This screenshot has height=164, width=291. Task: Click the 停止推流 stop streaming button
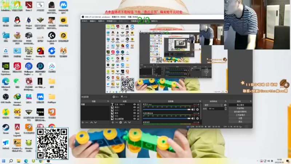pyautogui.click(x=240, y=105)
